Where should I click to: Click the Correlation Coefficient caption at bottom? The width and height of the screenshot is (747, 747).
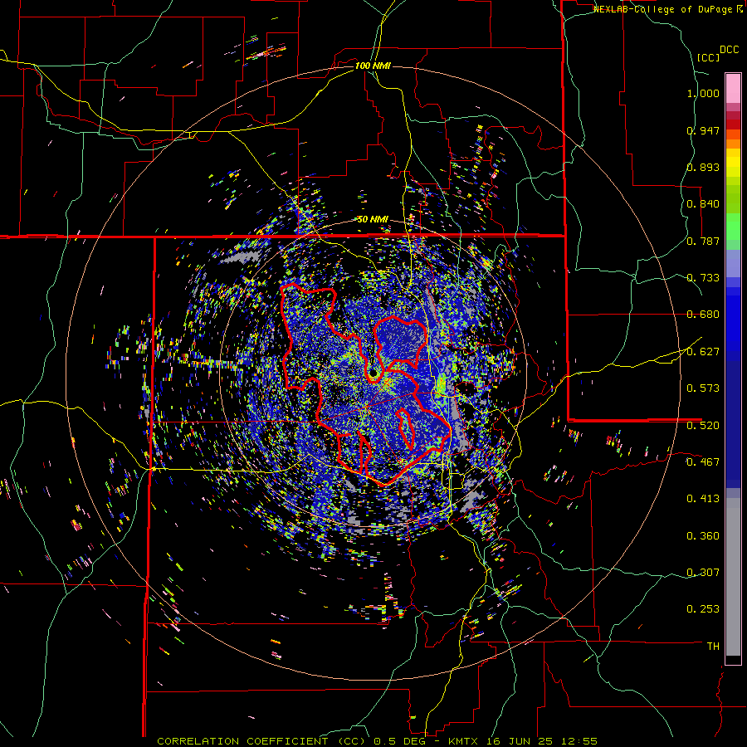coord(377,741)
